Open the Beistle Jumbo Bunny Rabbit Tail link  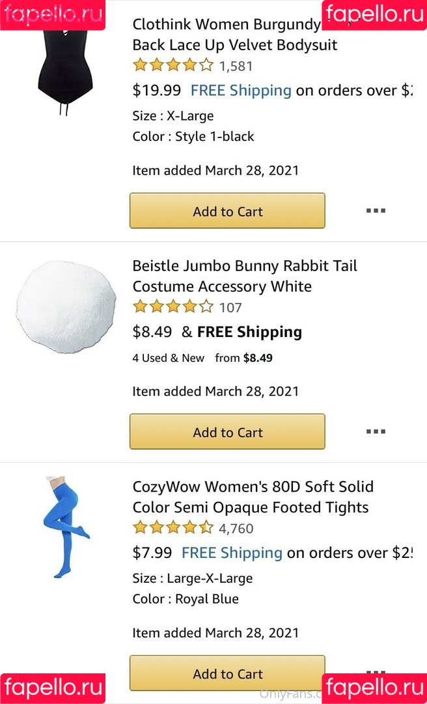[x=244, y=276]
